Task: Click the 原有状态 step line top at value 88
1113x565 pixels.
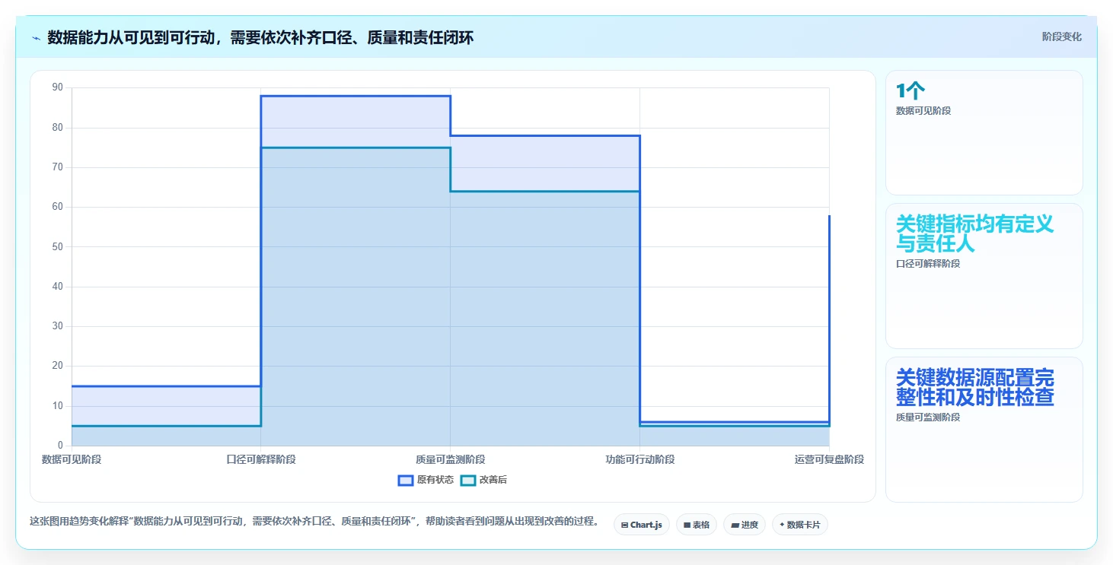Action: (x=356, y=96)
